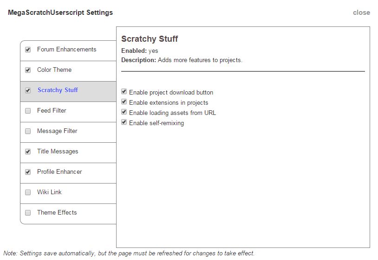Go to the Theme Effects tab

click(x=57, y=213)
